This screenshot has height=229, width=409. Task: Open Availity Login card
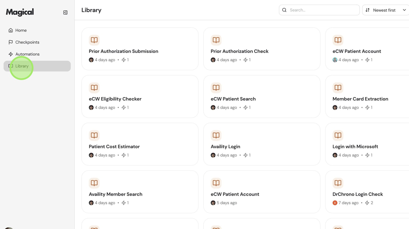(x=262, y=144)
